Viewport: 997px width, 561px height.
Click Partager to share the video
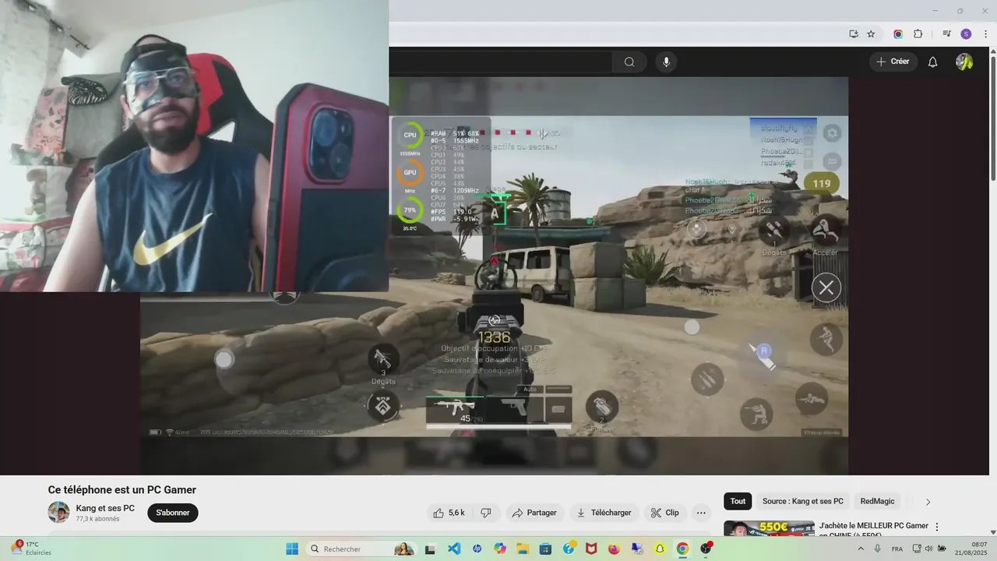tap(534, 513)
